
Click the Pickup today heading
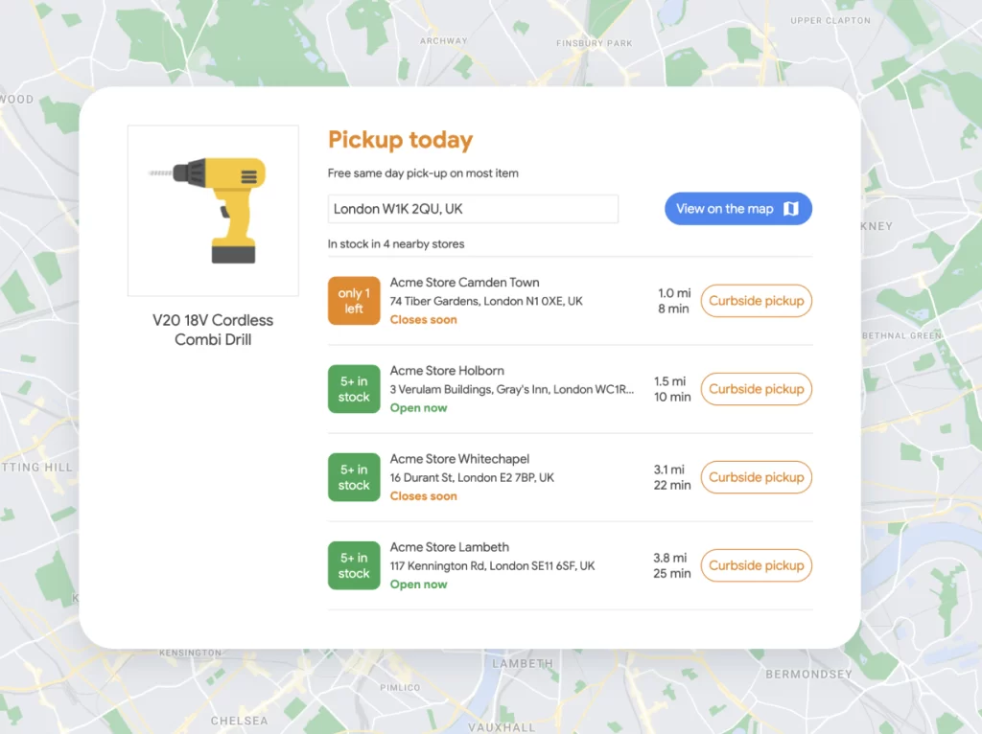click(400, 140)
